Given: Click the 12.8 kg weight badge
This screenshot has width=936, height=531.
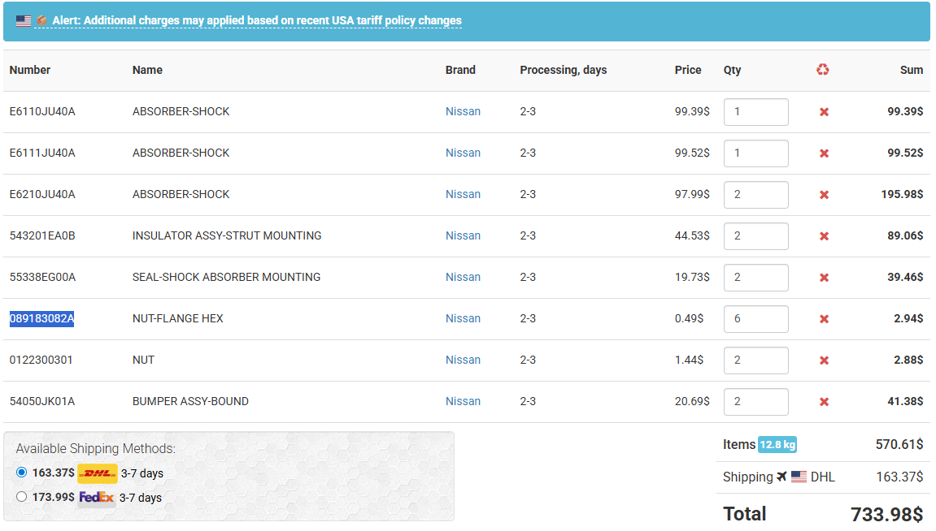Looking at the screenshot, I should [777, 445].
